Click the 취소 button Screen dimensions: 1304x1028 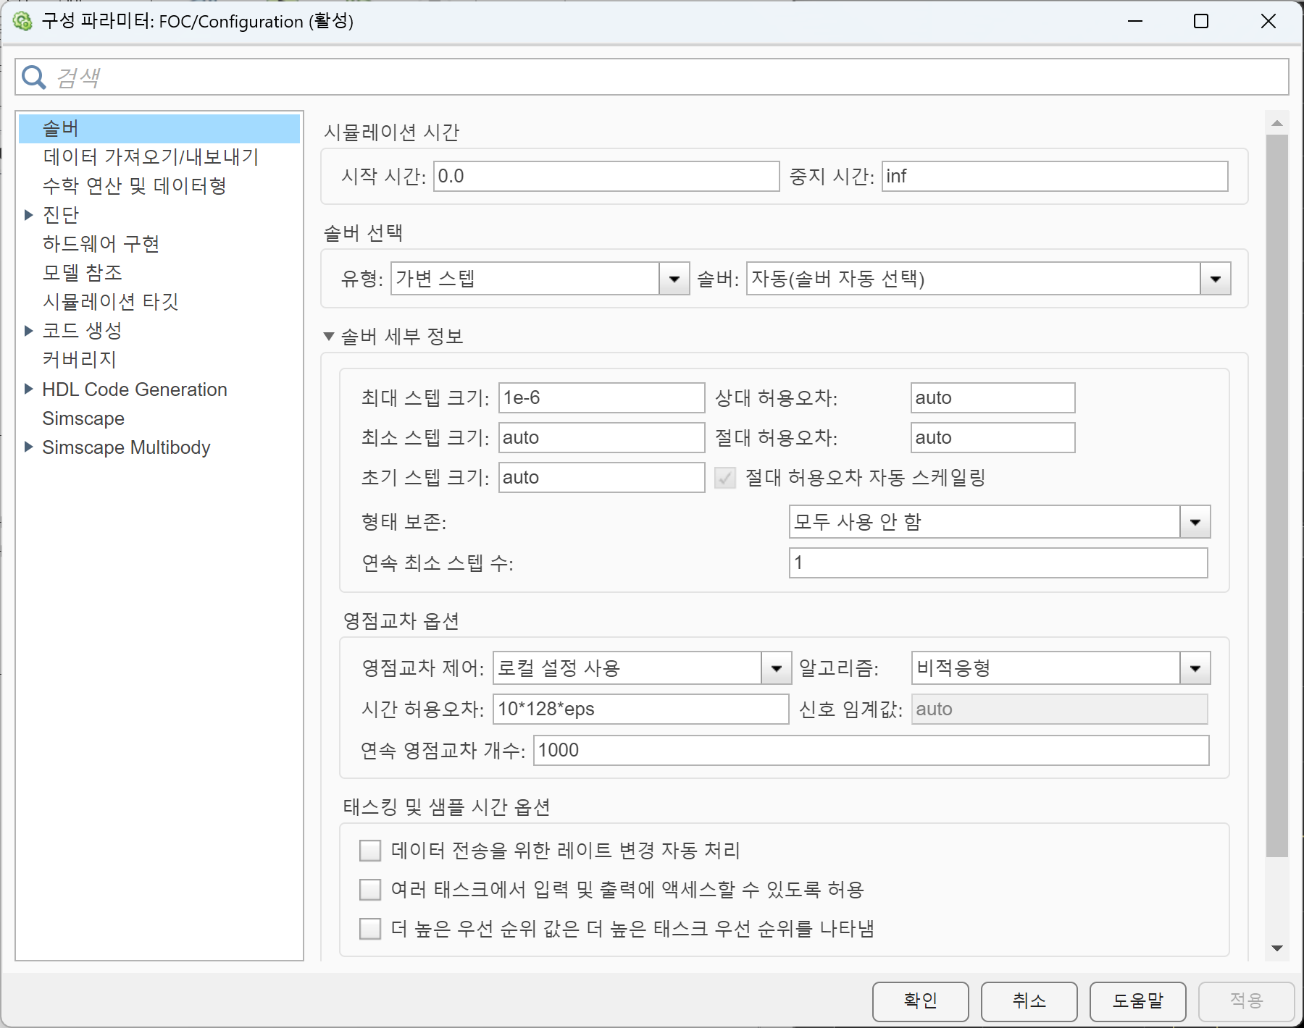point(1029,1001)
